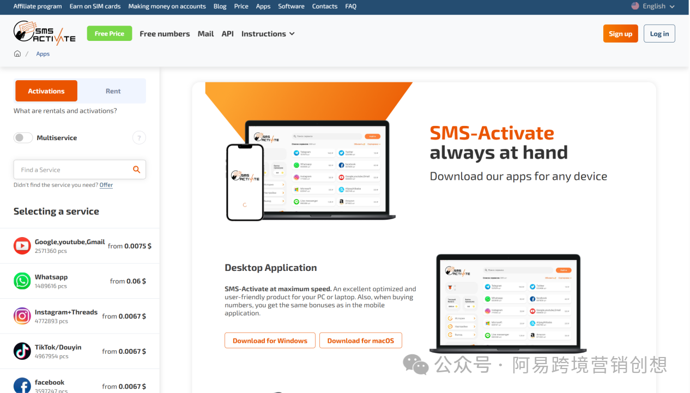Click the flag icon beside English
Image resolution: width=690 pixels, height=393 pixels.
tap(635, 6)
